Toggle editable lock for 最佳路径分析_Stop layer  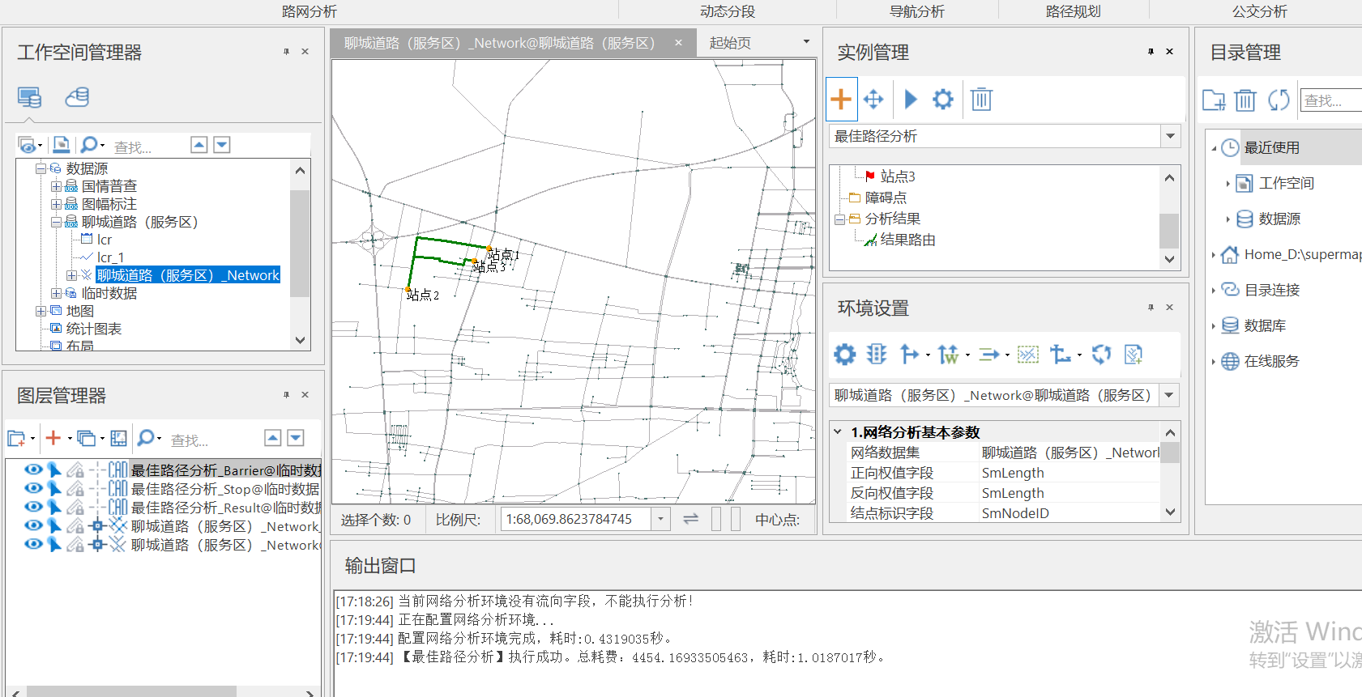pos(75,488)
